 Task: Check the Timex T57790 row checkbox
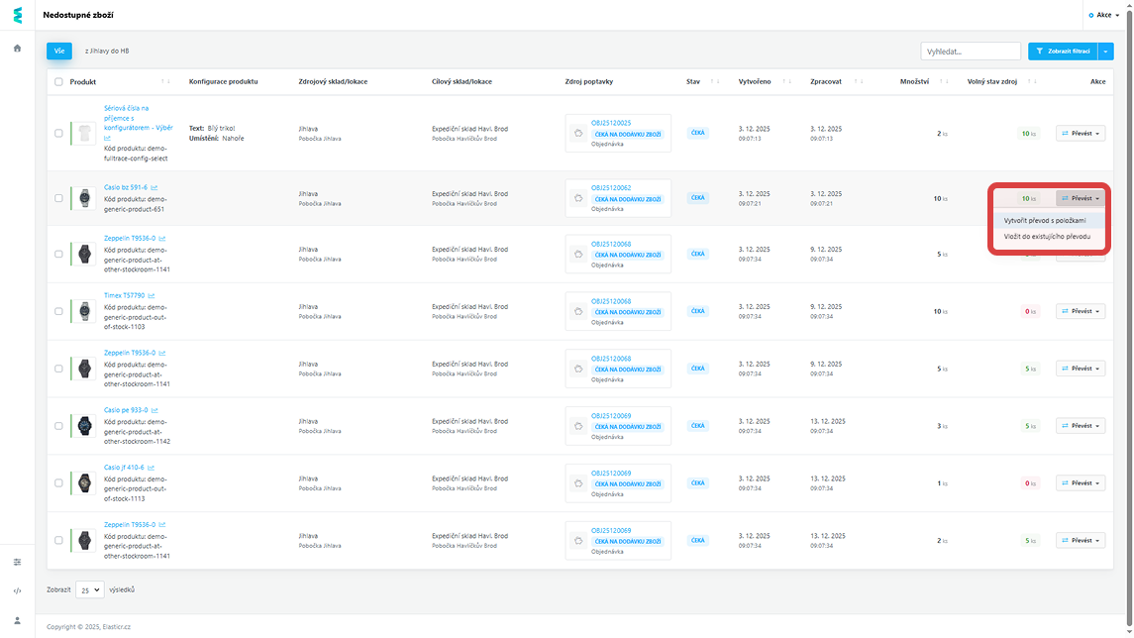[x=58, y=311]
